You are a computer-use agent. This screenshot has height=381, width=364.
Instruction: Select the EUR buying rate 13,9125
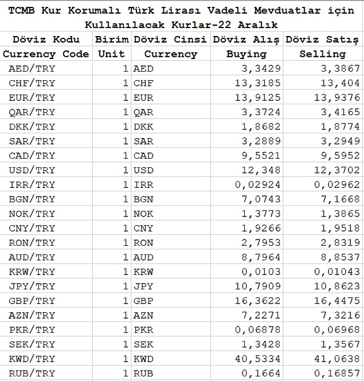246,97
